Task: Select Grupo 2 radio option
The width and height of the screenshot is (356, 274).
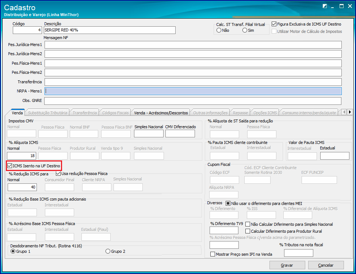Action: [108, 251]
